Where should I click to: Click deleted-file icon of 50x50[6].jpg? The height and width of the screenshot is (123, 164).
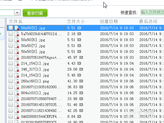[x=17, y=40]
